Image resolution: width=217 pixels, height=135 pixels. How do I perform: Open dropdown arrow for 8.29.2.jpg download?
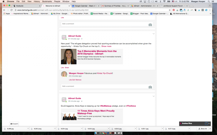tap(135, 129)
